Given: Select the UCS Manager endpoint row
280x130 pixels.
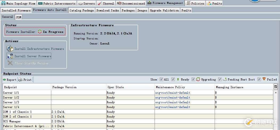Looking at the screenshot, I should (x=27, y=122).
